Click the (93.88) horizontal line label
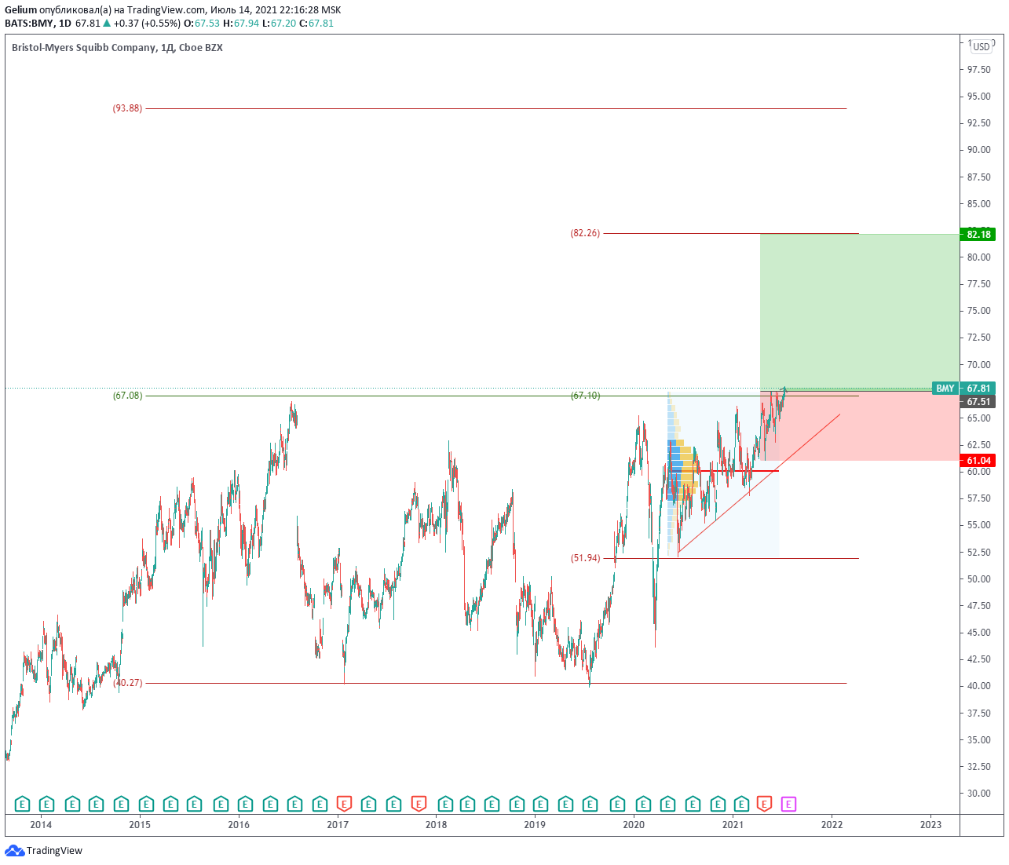1009x865 pixels. 128,108
